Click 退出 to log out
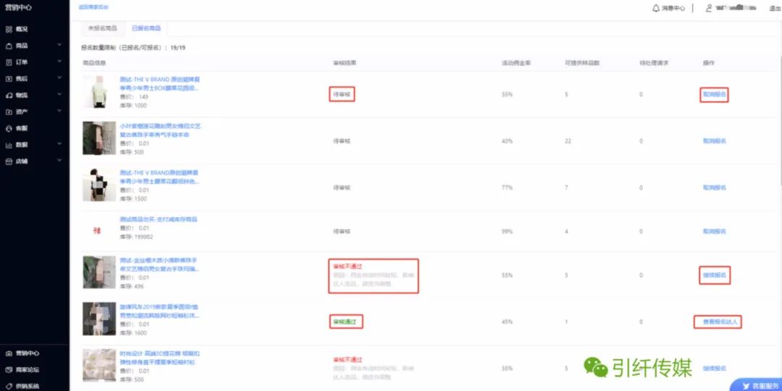Screen dimensions: 782x391 pyautogui.click(x=775, y=9)
